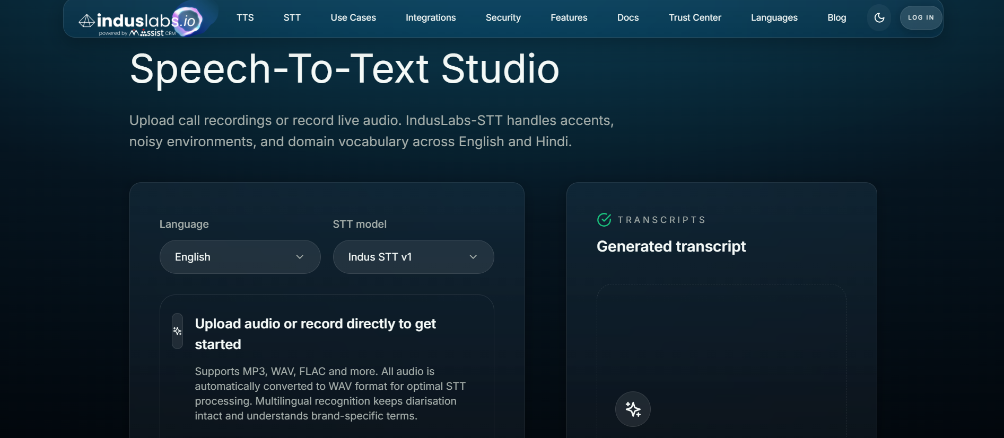Click the Upload audio or record directly heading
The image size is (1004, 438).
315,334
